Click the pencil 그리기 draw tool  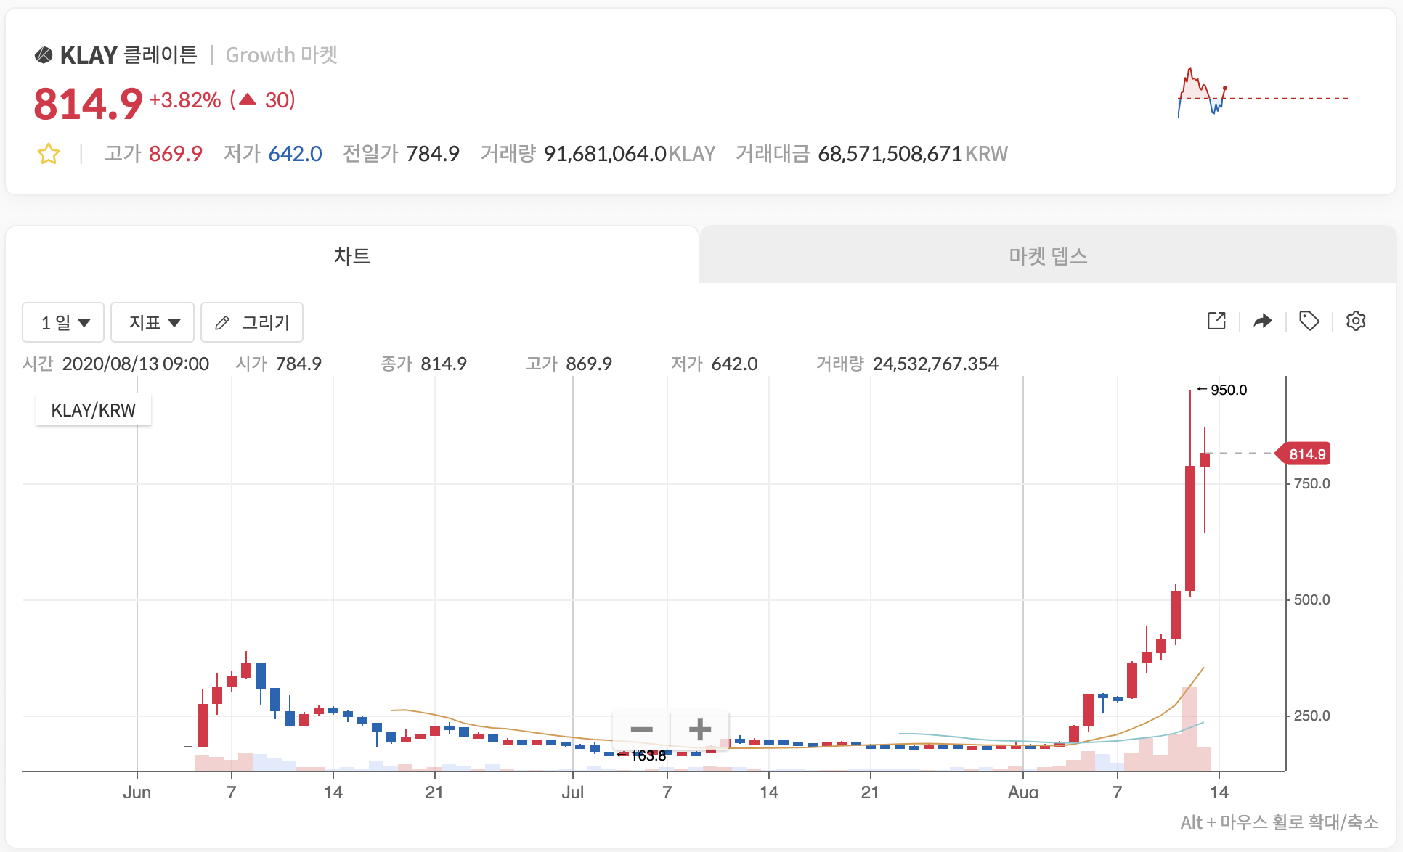coord(252,322)
